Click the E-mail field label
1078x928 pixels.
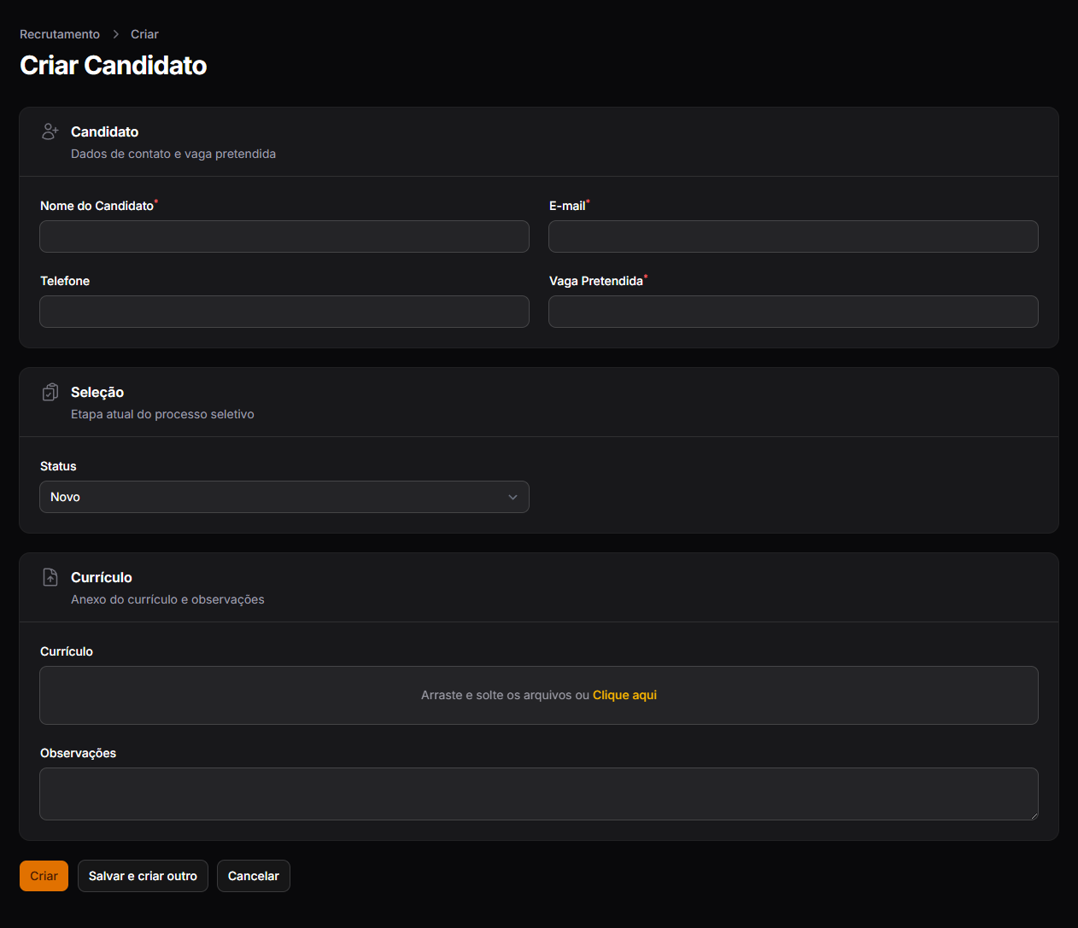tap(567, 206)
